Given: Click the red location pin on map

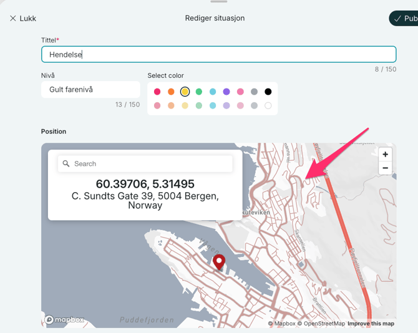Looking at the screenshot, I should point(218,261).
